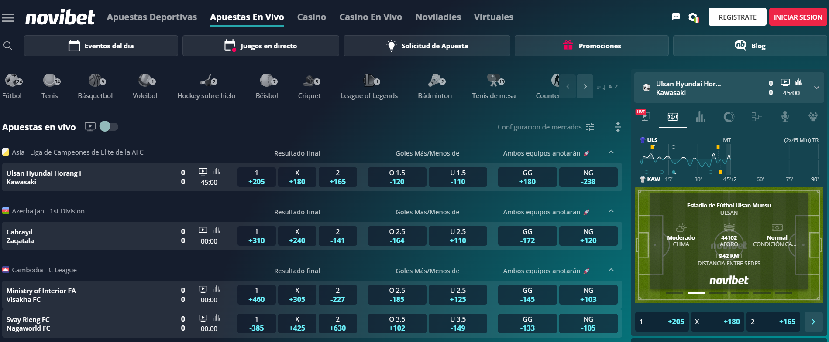829x342 pixels.
Task: Open Solicitud de Apuesta
Action: point(427,46)
